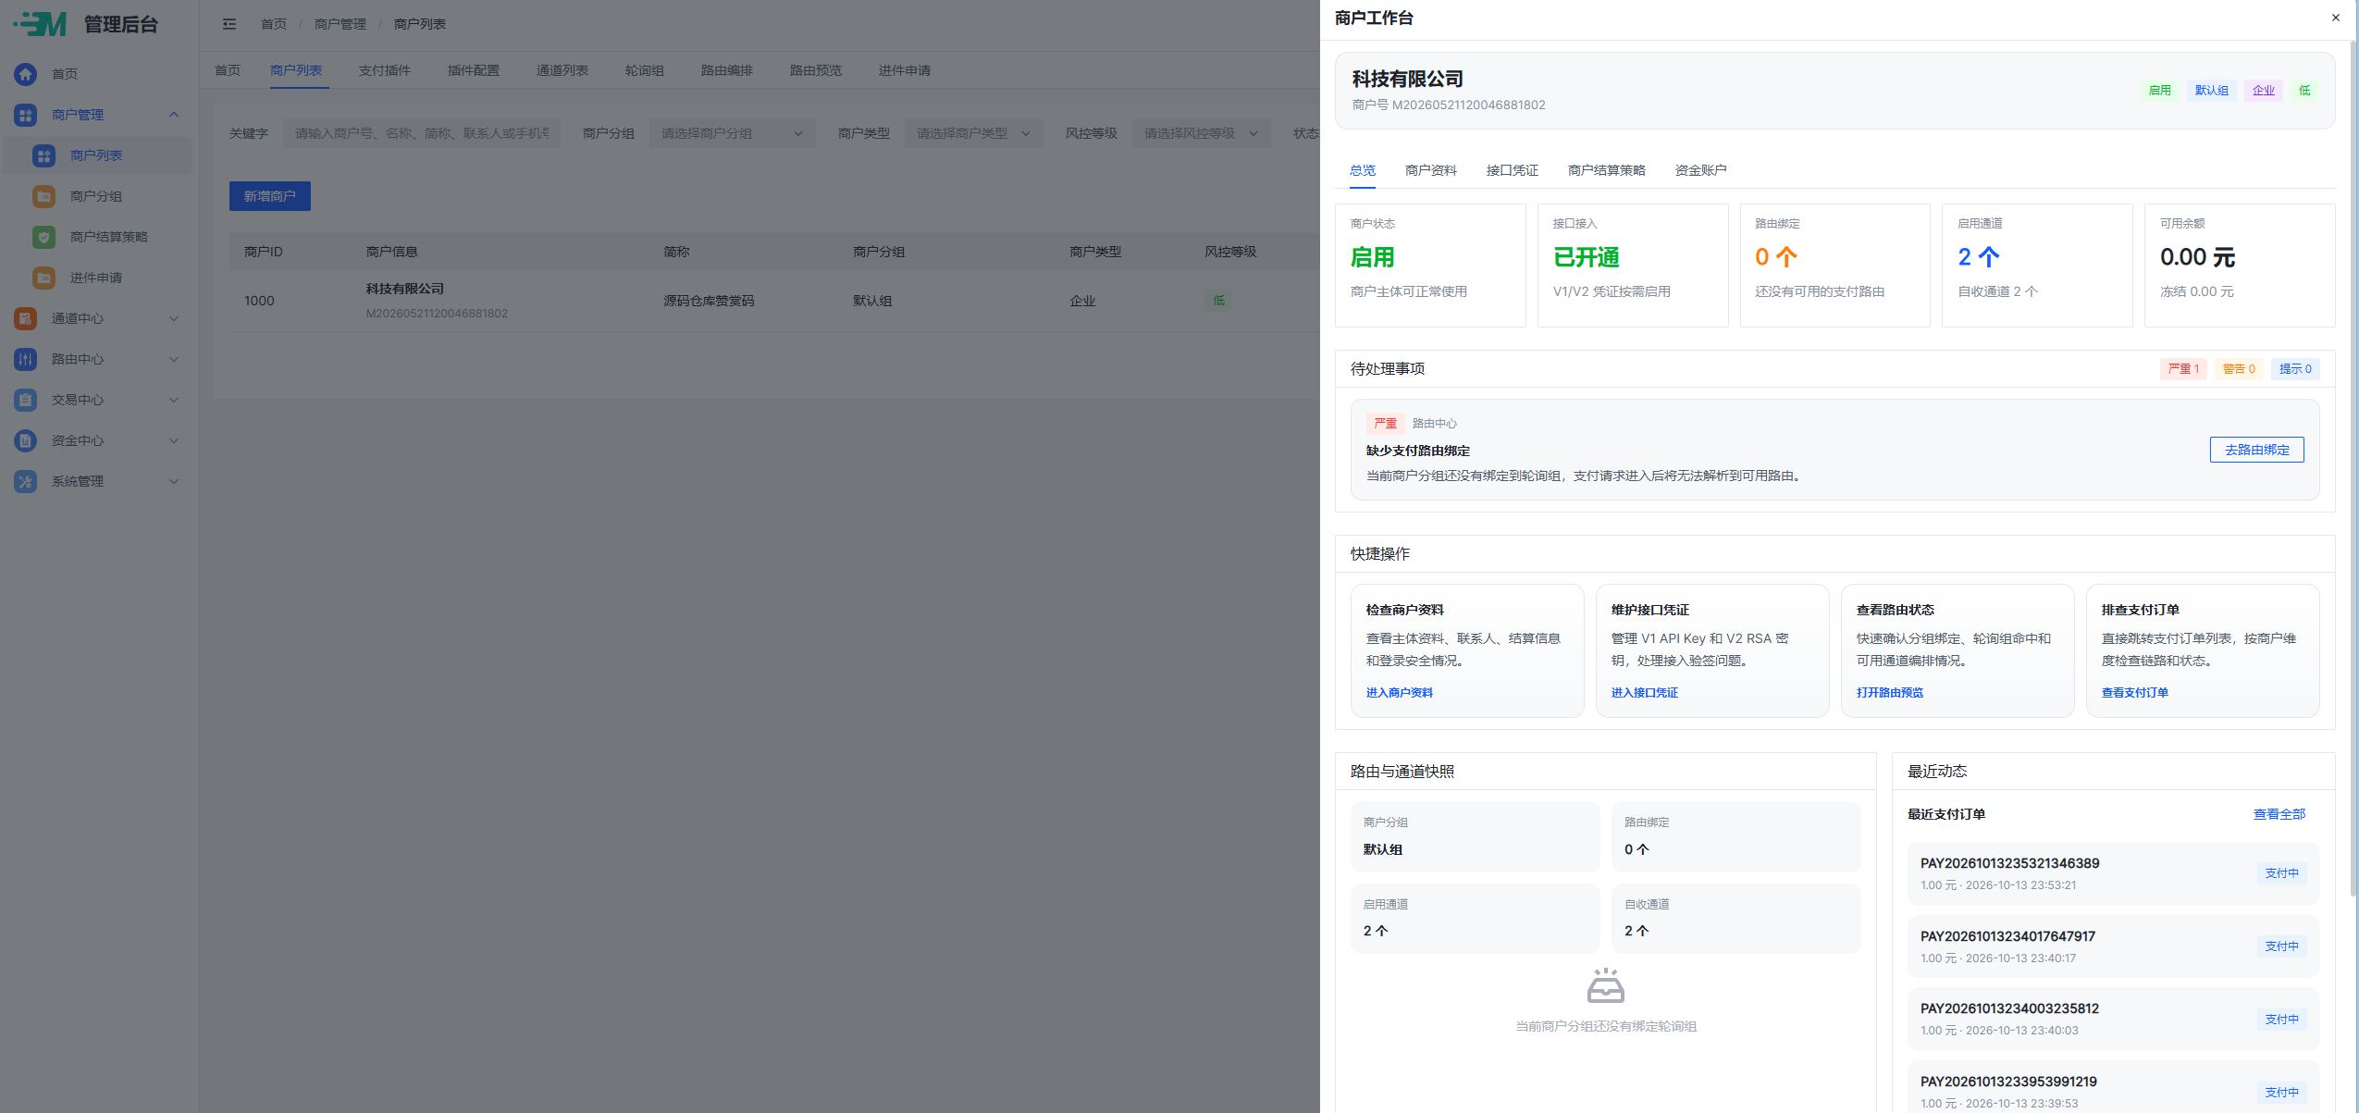Expand the 路由中心 menu chevron
2359x1113 pixels.
(x=174, y=359)
